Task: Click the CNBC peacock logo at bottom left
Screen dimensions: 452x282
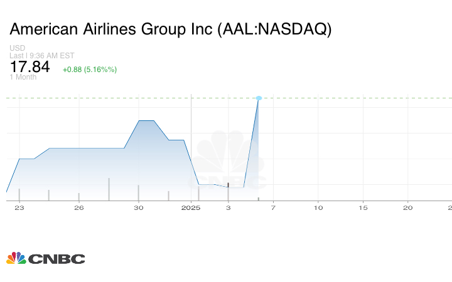Action: (45, 258)
